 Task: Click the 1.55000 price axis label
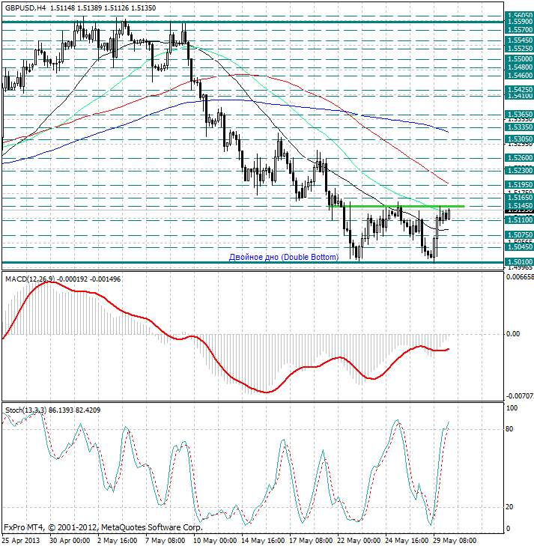[519, 59]
